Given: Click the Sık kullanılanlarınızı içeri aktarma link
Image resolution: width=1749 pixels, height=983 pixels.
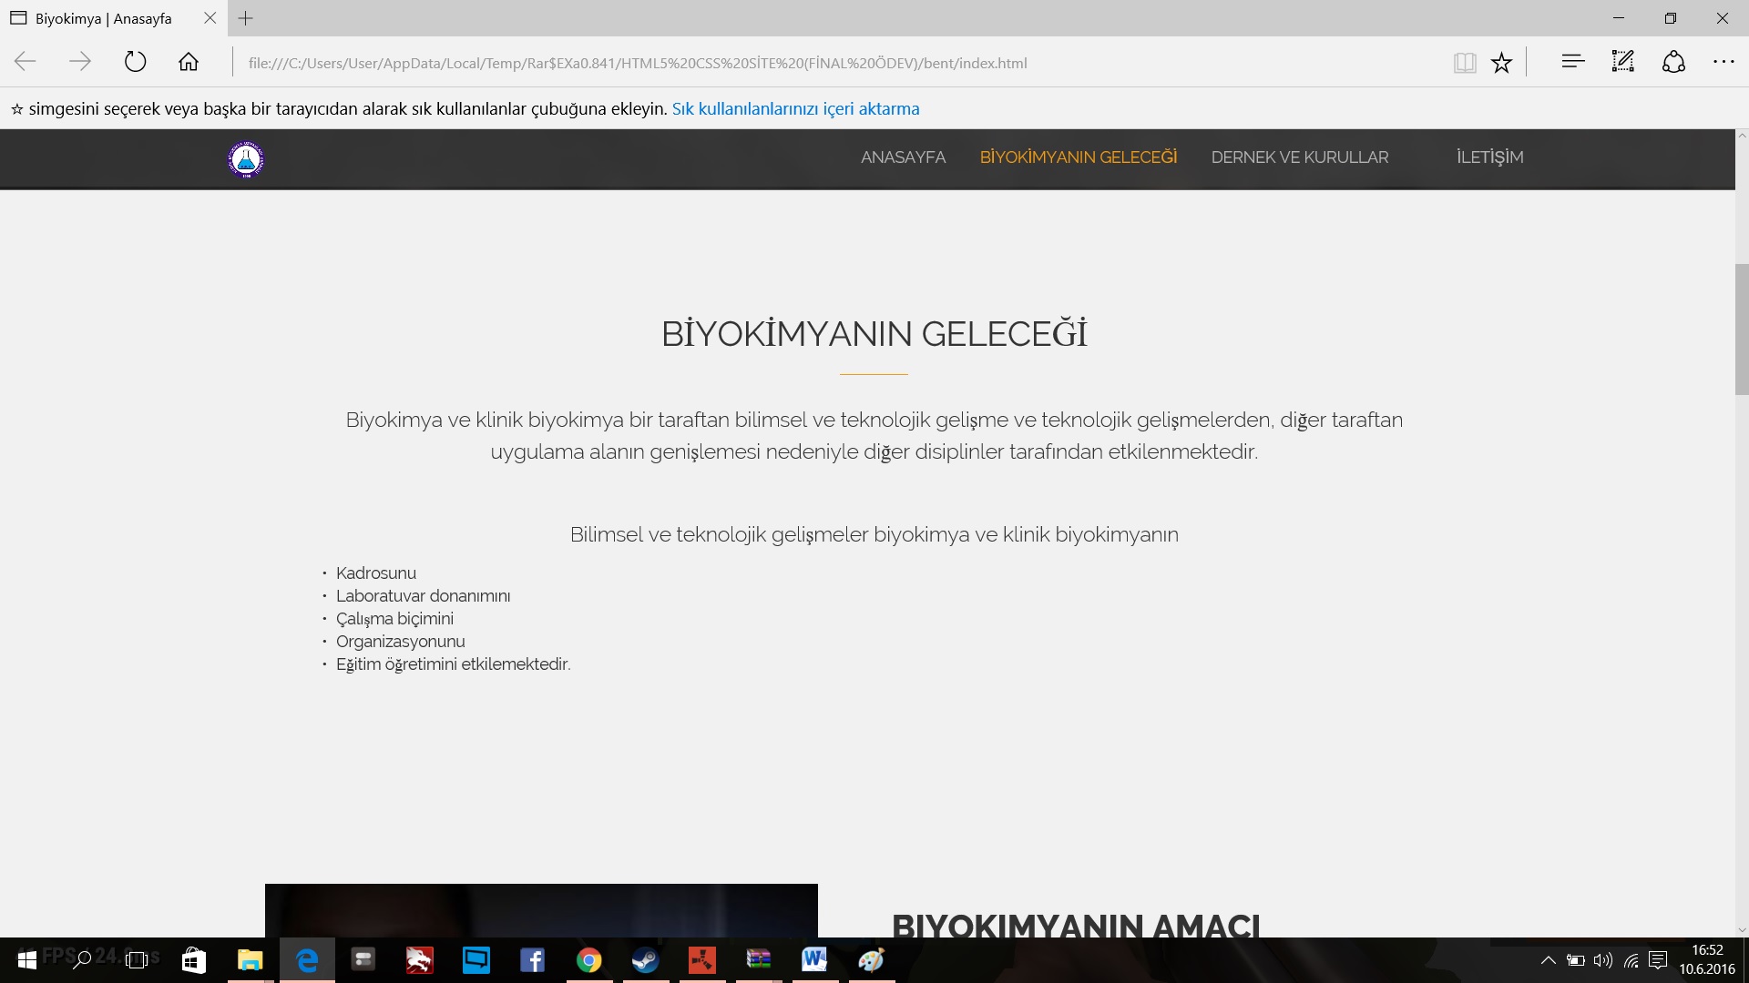Looking at the screenshot, I should point(795,108).
